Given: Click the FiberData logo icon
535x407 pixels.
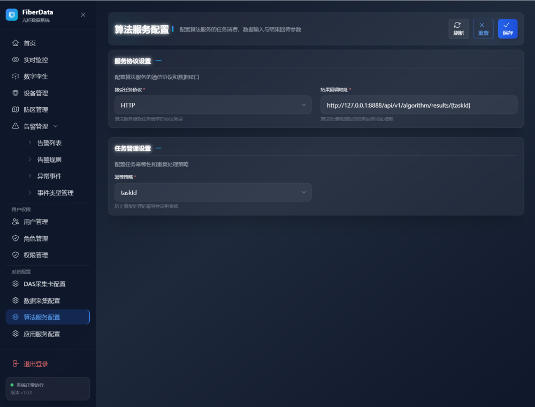Looking at the screenshot, I should (x=12, y=15).
